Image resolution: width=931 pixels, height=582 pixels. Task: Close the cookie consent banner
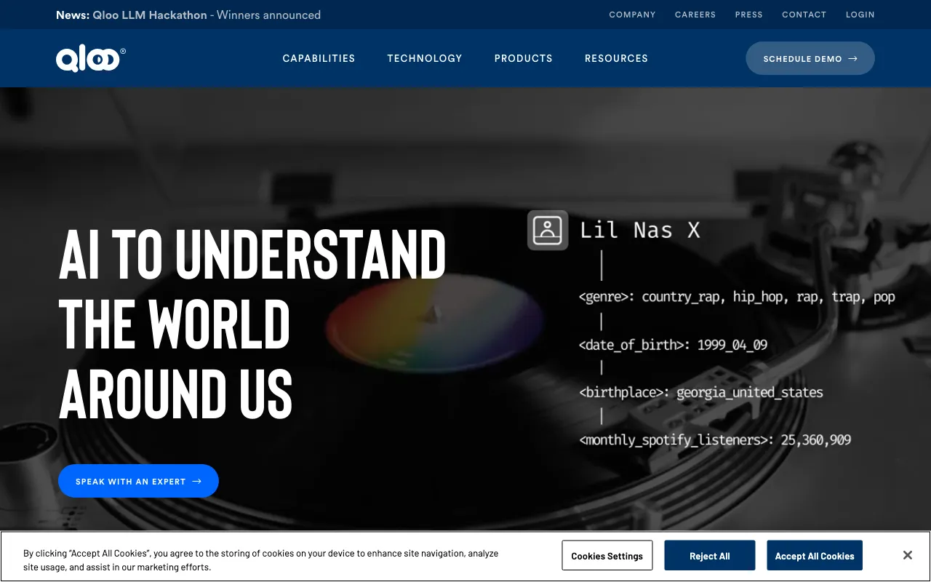tap(907, 555)
